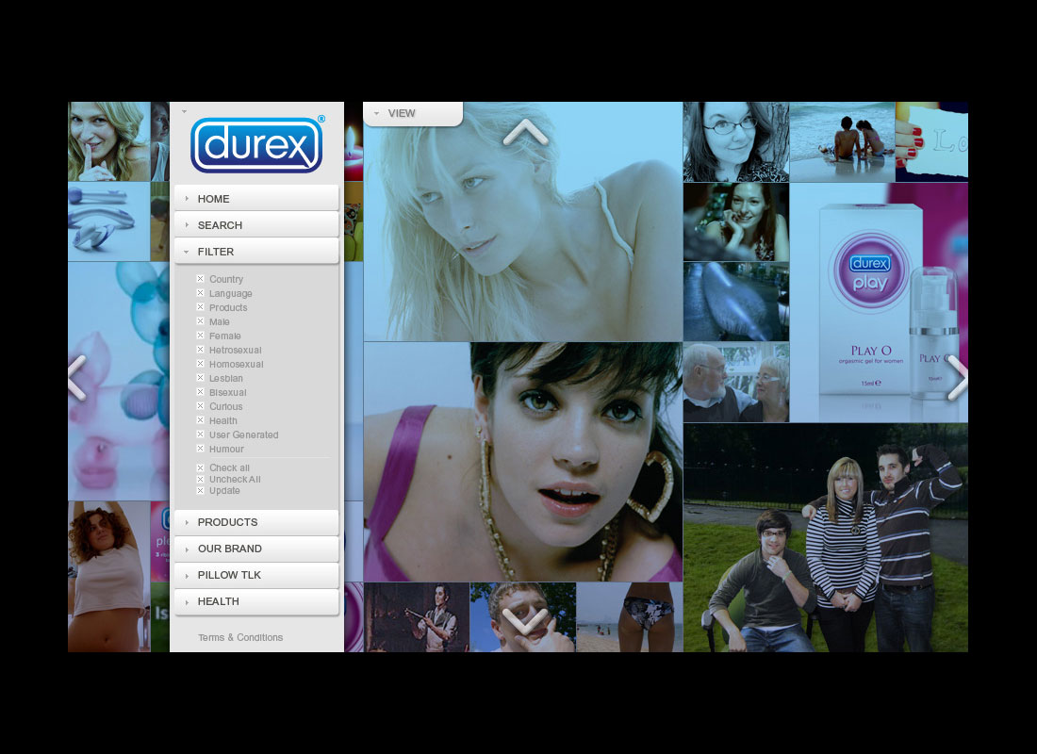Viewport: 1037px width, 754px height.
Task: Click the Update filter option
Action: pyautogui.click(x=219, y=490)
